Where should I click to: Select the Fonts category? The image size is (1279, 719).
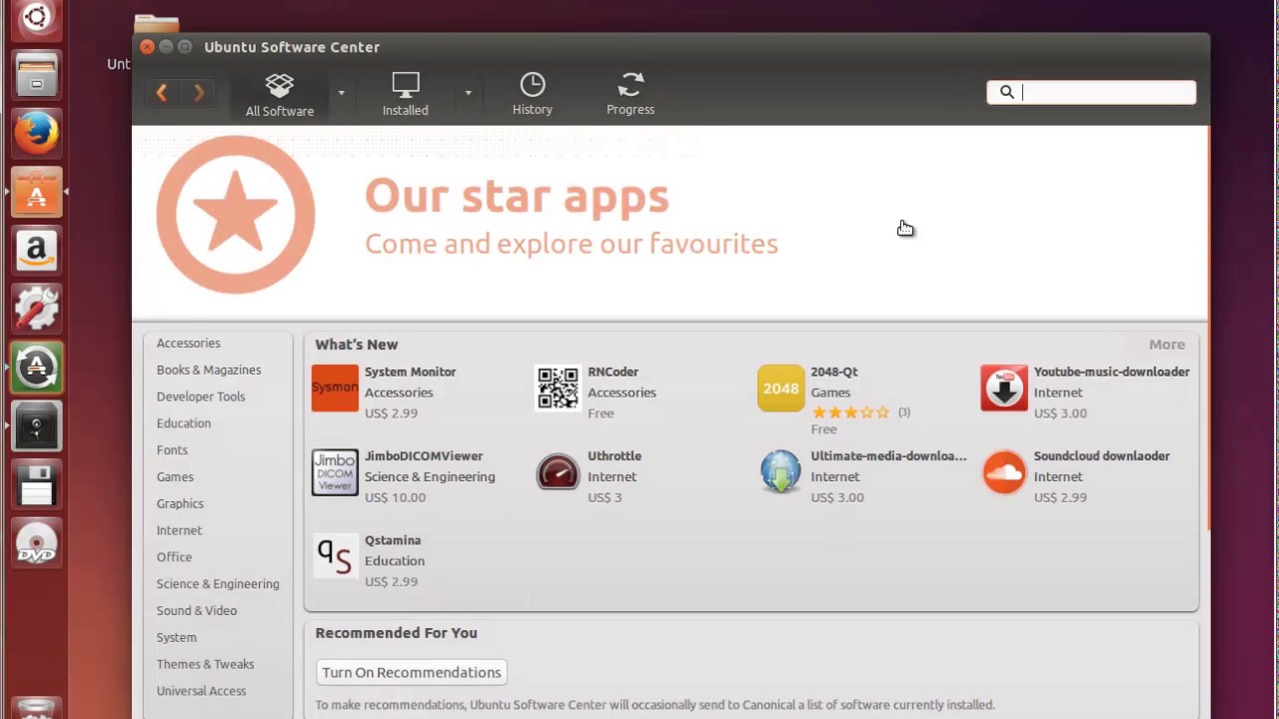point(172,450)
